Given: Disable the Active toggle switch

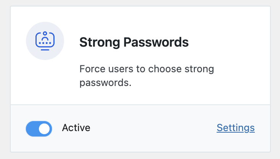Looking at the screenshot, I should [x=39, y=129].
